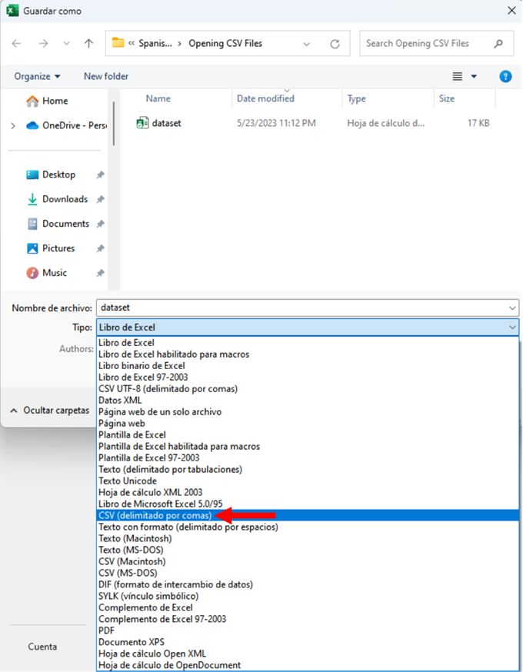
Task: Open the Organize dropdown menu
Action: 37,76
